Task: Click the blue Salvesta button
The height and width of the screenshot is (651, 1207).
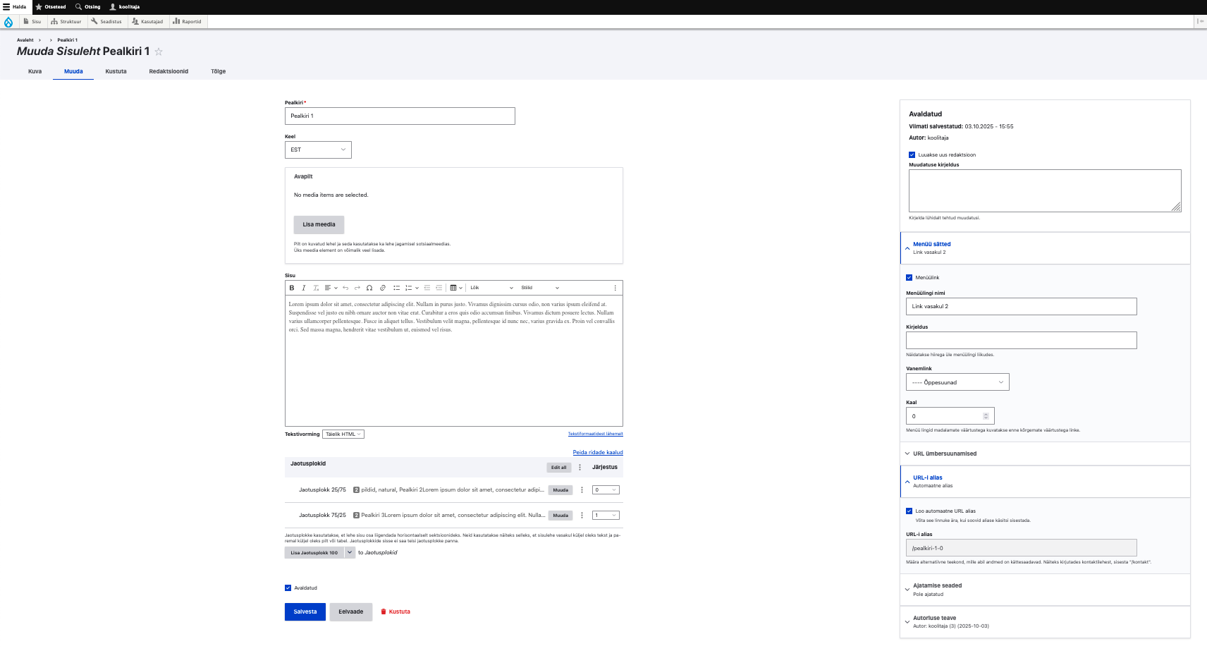Action: (305, 612)
